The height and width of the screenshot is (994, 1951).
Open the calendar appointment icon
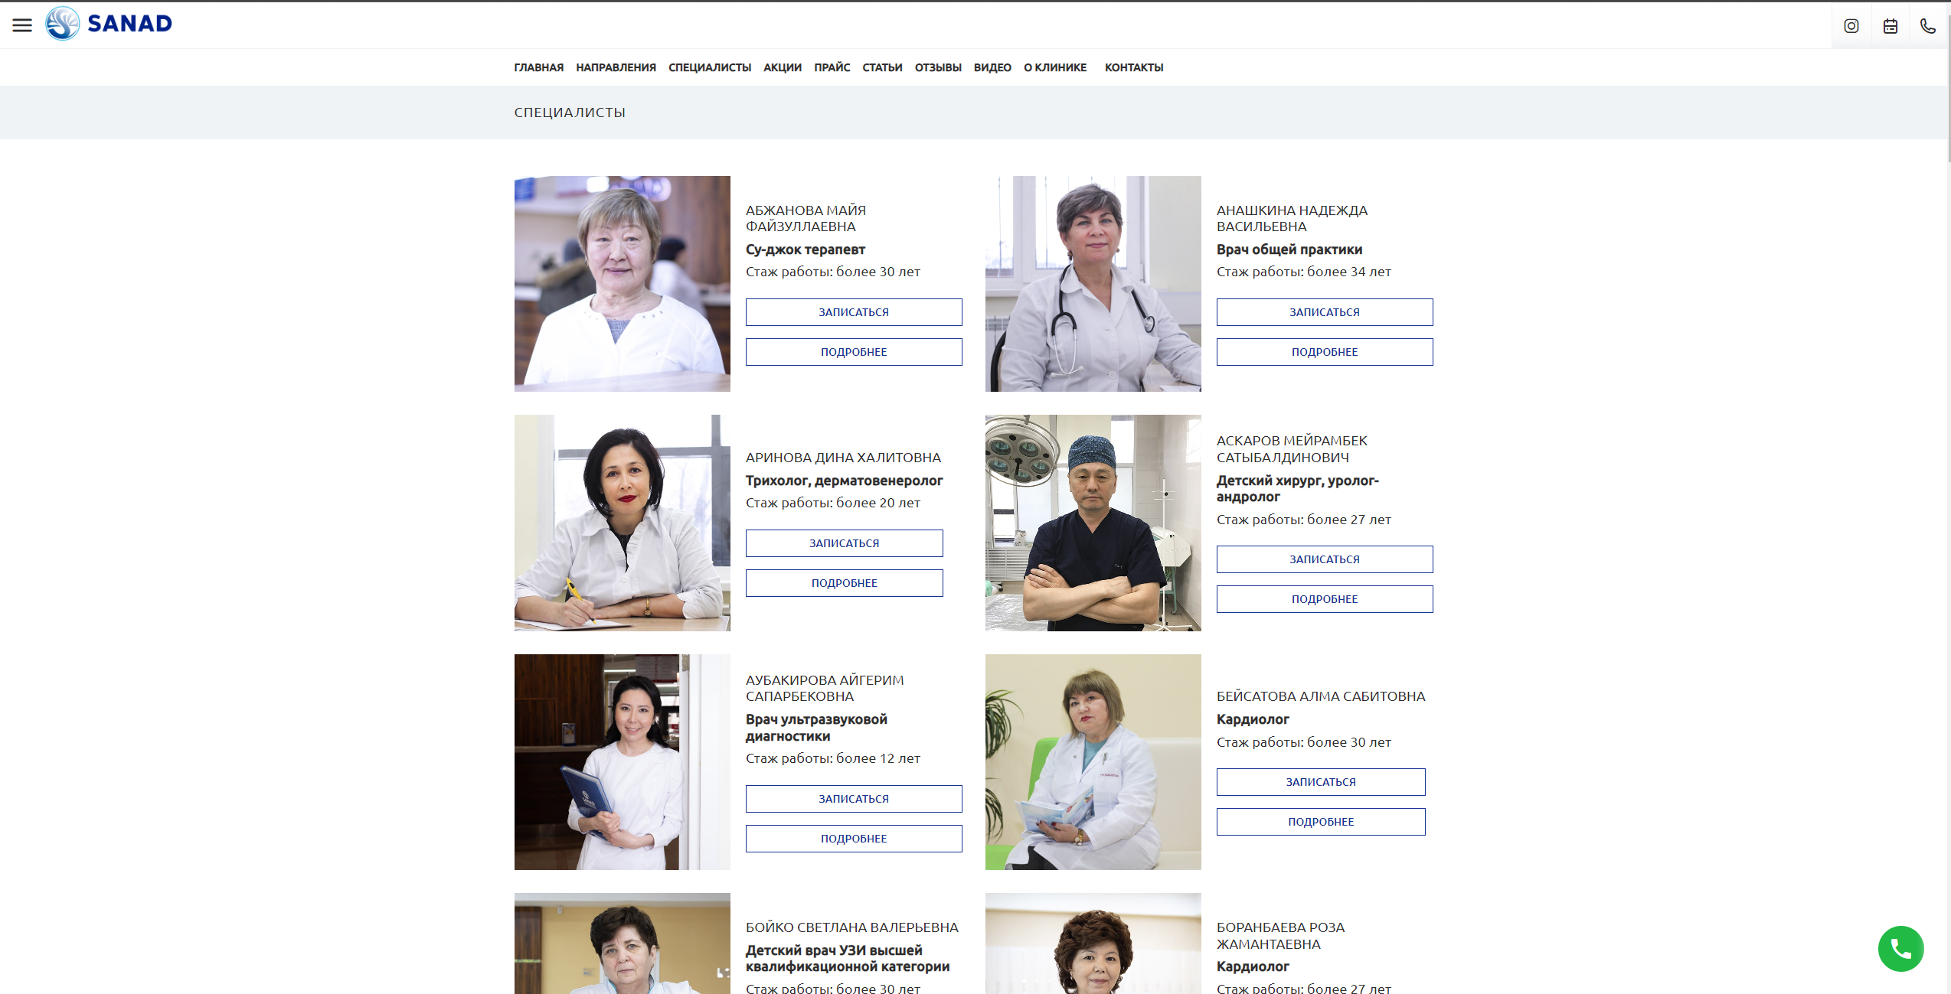pos(1890,26)
